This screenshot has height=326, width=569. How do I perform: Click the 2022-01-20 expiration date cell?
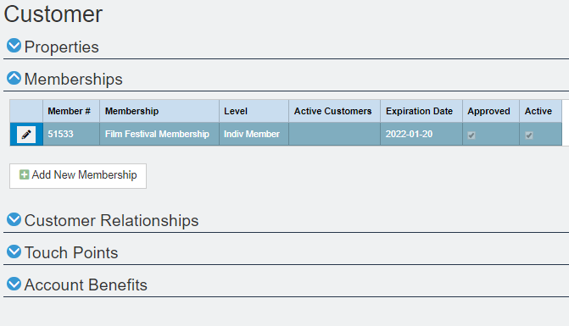coord(421,134)
